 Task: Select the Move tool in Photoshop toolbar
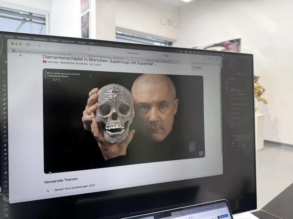pos(5,72)
